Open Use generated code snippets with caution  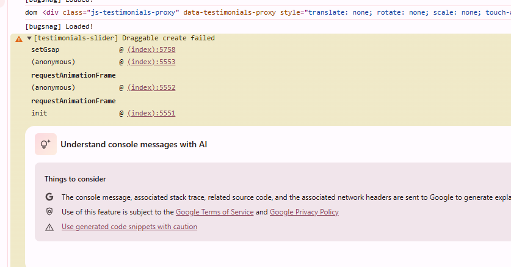tap(129, 227)
